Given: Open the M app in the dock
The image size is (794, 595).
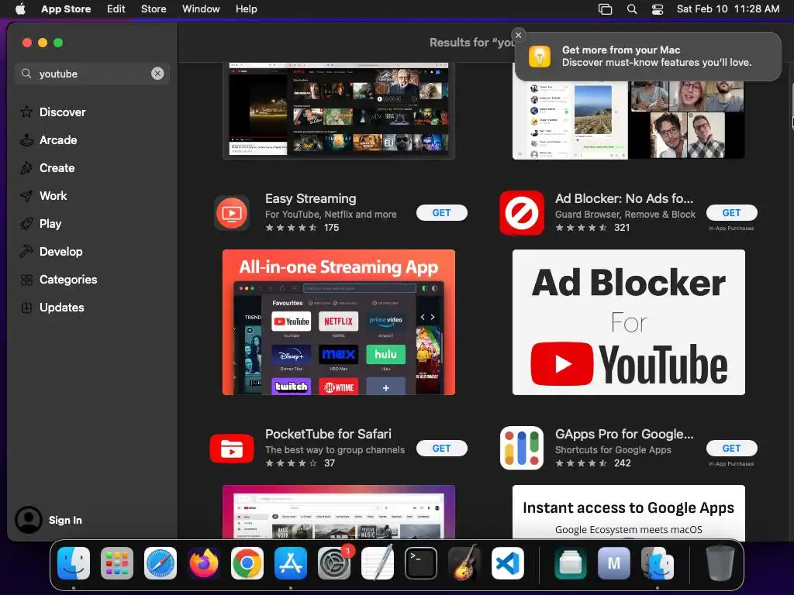Looking at the screenshot, I should tap(614, 563).
